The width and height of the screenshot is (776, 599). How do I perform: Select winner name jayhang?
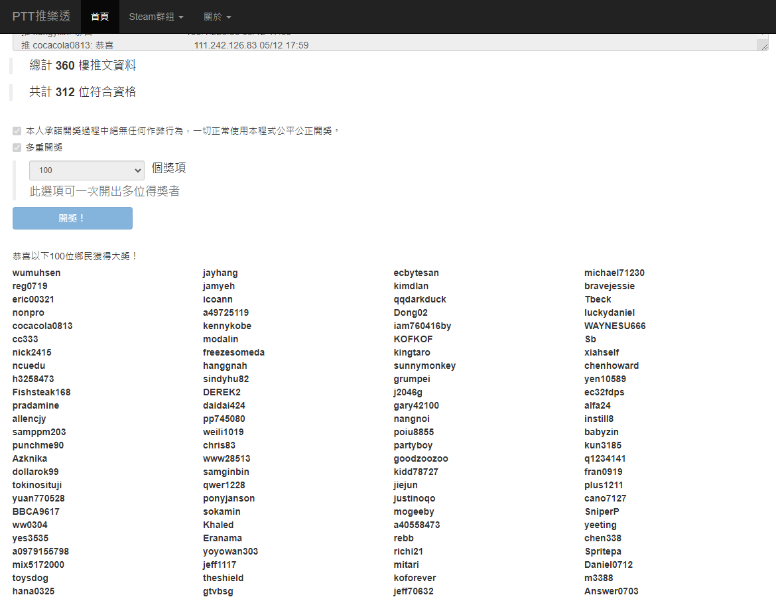pos(220,273)
